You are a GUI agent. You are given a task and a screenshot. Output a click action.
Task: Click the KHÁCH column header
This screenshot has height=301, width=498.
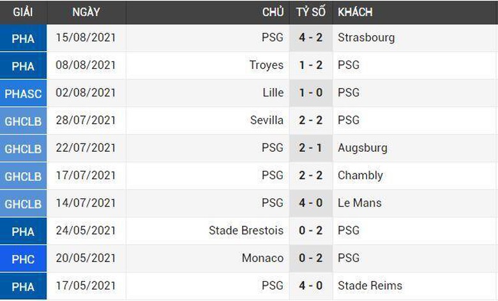355,12
